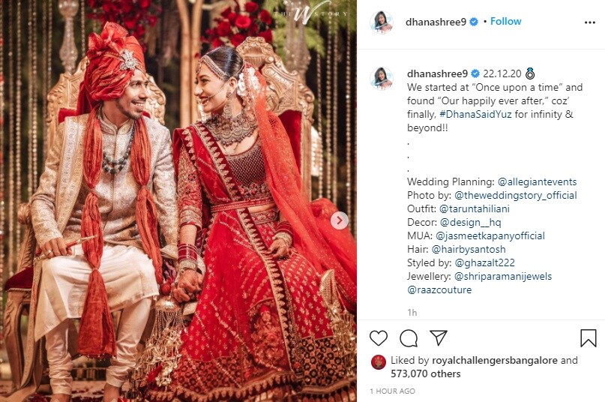The width and height of the screenshot is (605, 402).
Task: Share the post via paper plane icon
Action: [x=439, y=338]
